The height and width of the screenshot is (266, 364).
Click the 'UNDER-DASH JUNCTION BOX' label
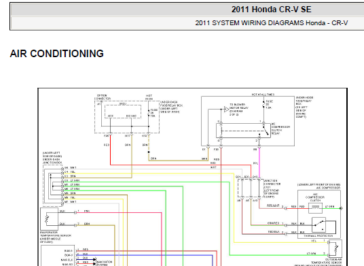(x=52, y=158)
